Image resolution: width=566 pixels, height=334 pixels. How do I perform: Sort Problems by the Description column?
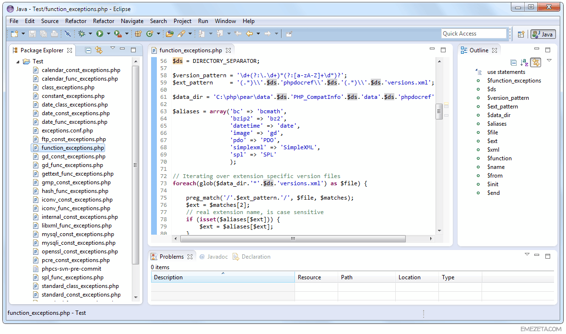coord(223,277)
